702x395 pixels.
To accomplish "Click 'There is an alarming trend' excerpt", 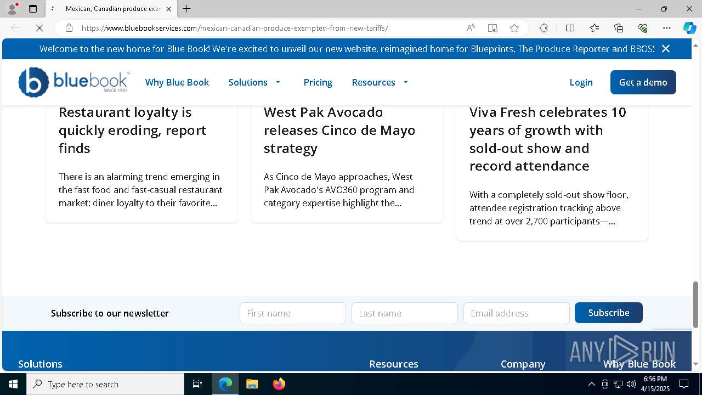I will coord(140,190).
